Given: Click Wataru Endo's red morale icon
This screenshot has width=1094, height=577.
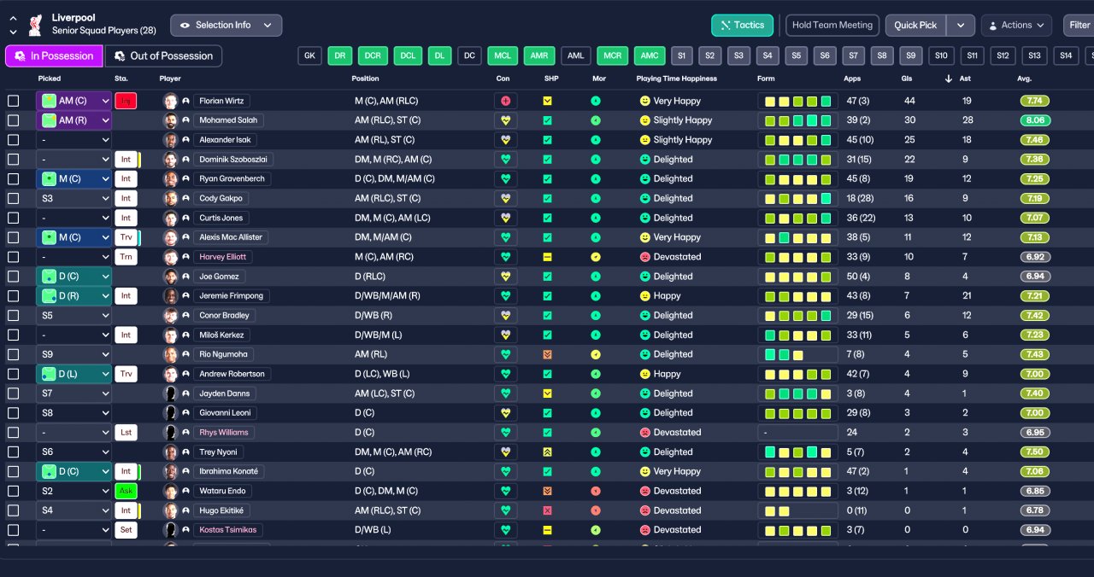Looking at the screenshot, I should tap(596, 491).
